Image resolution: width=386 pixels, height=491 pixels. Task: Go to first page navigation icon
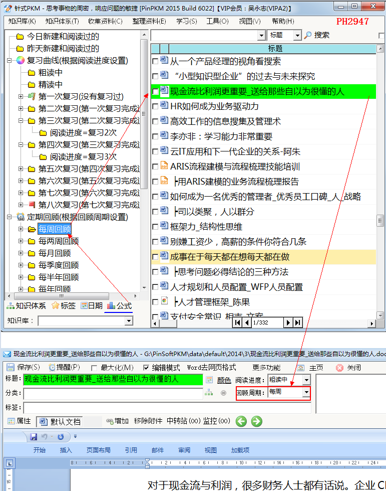tap(237, 322)
